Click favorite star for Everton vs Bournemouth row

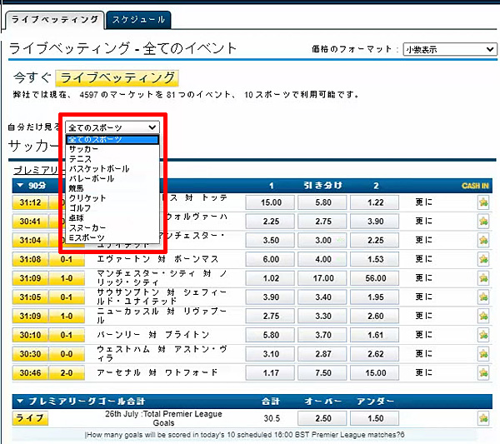click(483, 259)
